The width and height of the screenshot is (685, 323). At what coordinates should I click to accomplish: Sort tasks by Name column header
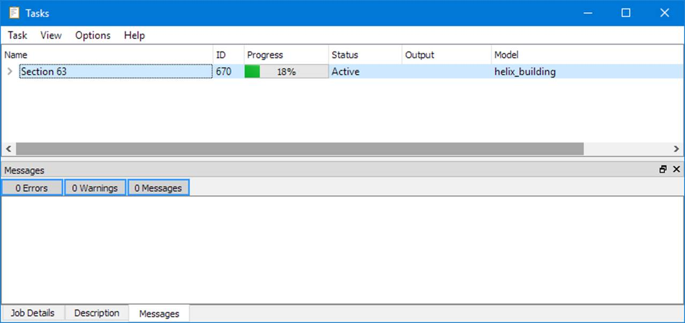(x=107, y=55)
